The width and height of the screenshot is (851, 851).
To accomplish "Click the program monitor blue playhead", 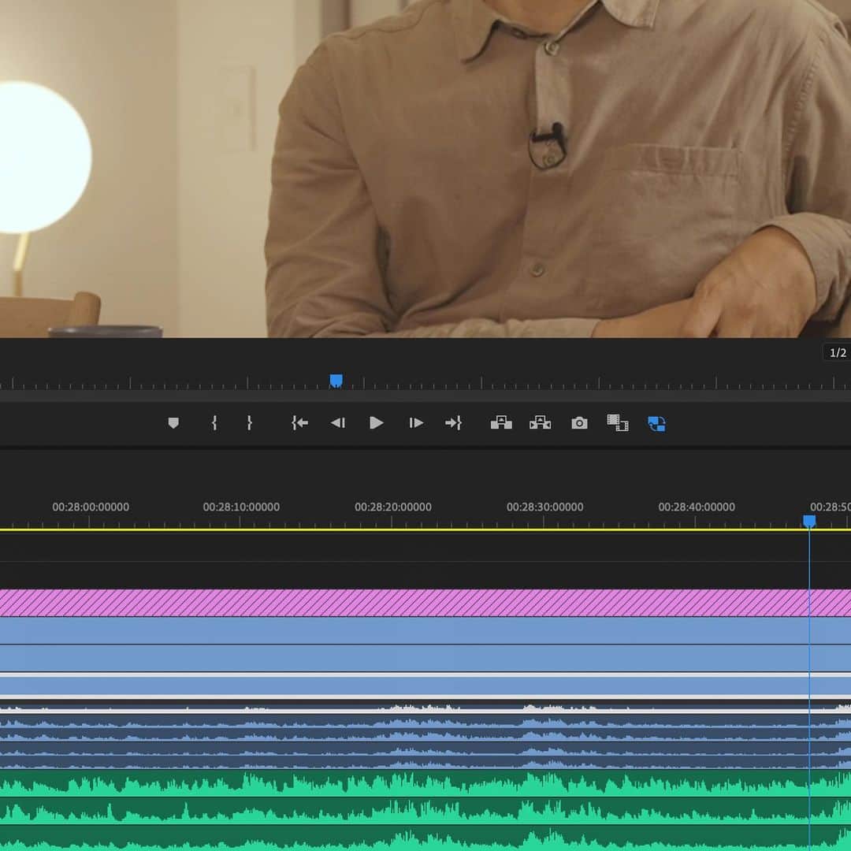I will coord(336,381).
